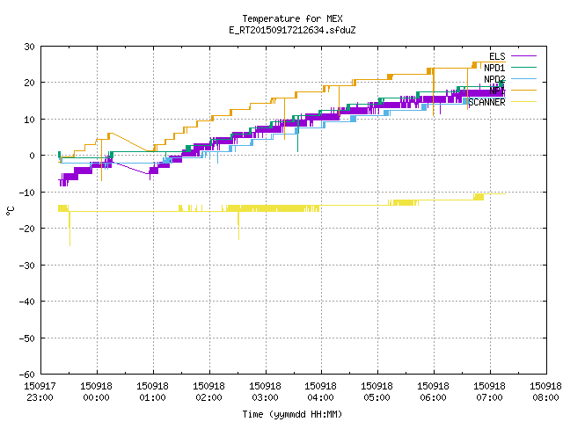Click the x-axis tick label 150918 04:00
The image size is (563, 422).
point(321,392)
